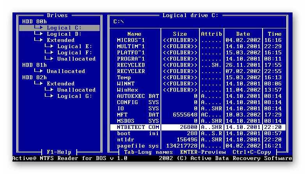
Task: Click the C:\ path line
Action: [118, 21]
